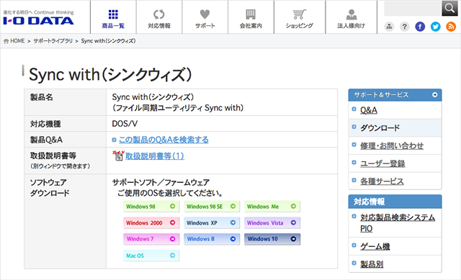Image resolution: width=461 pixels, height=280 pixels.
Task: Click the guide document icon beside 取扱説明書等
Action: 118,155
